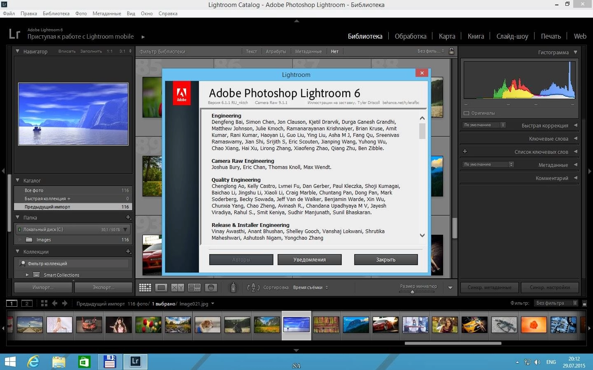
Task: Toggle volume speaker in system tray
Action: [x=537, y=362]
